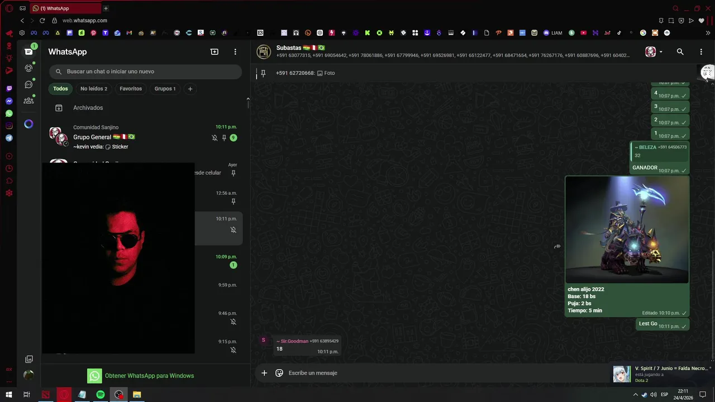Reload the page with refresh button
Image resolution: width=715 pixels, height=402 pixels.
pos(42,20)
